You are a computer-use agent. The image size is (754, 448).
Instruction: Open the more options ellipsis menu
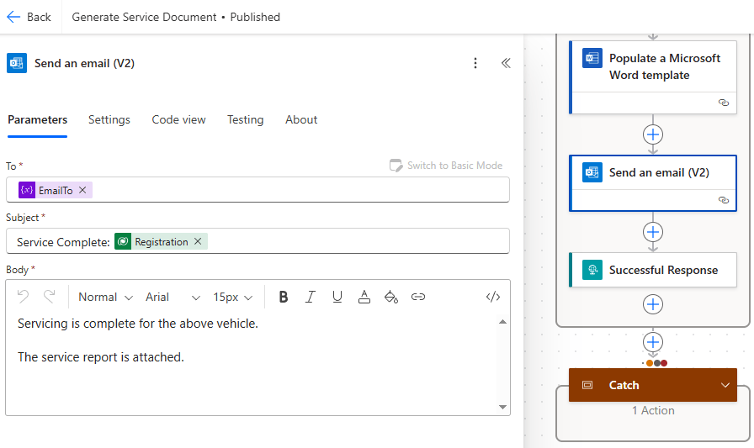(x=475, y=63)
